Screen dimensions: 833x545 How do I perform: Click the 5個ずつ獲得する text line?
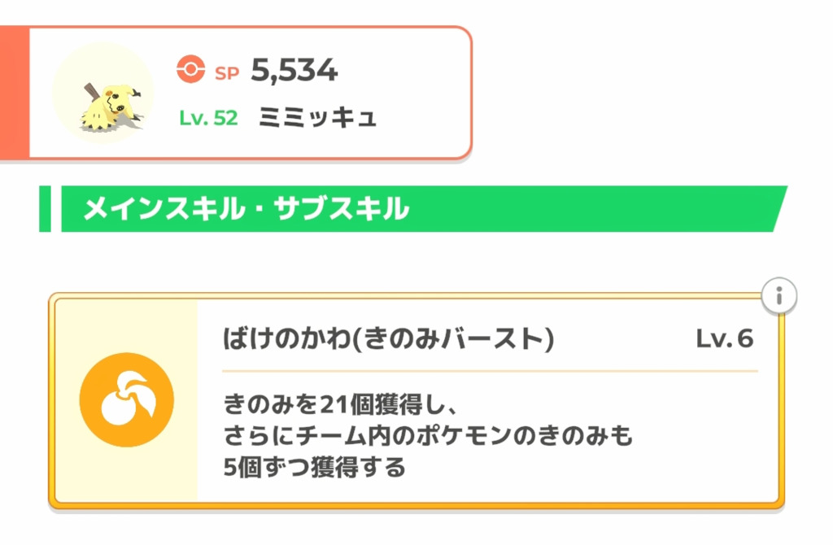[314, 469]
